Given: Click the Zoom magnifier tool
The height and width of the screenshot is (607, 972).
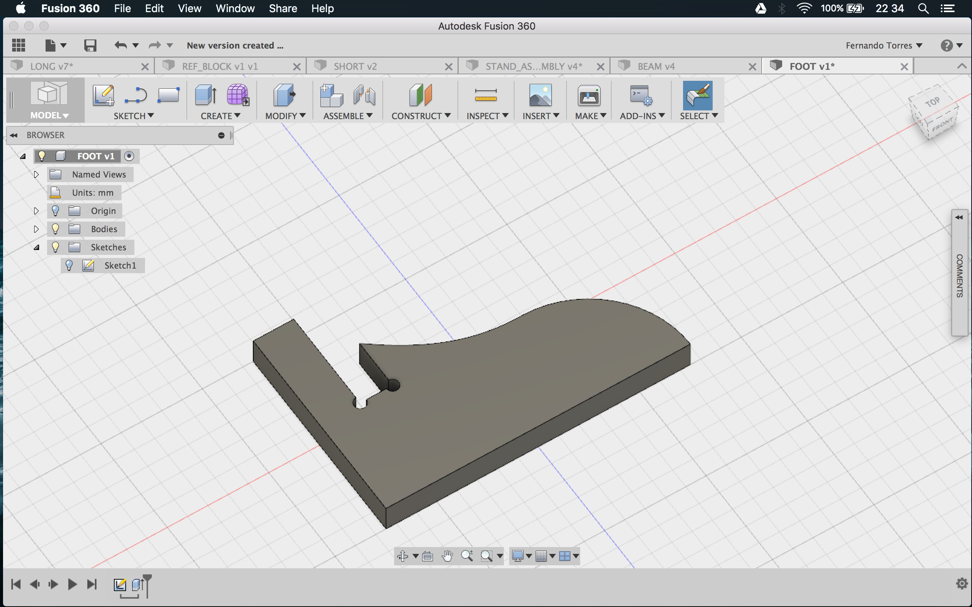Looking at the screenshot, I should pos(467,556).
